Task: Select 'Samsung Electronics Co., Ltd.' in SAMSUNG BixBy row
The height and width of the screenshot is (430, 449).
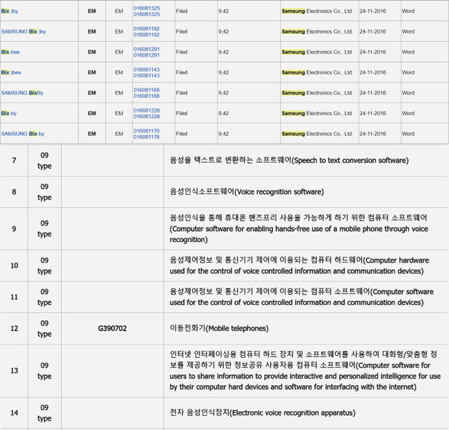Action: click(x=317, y=93)
